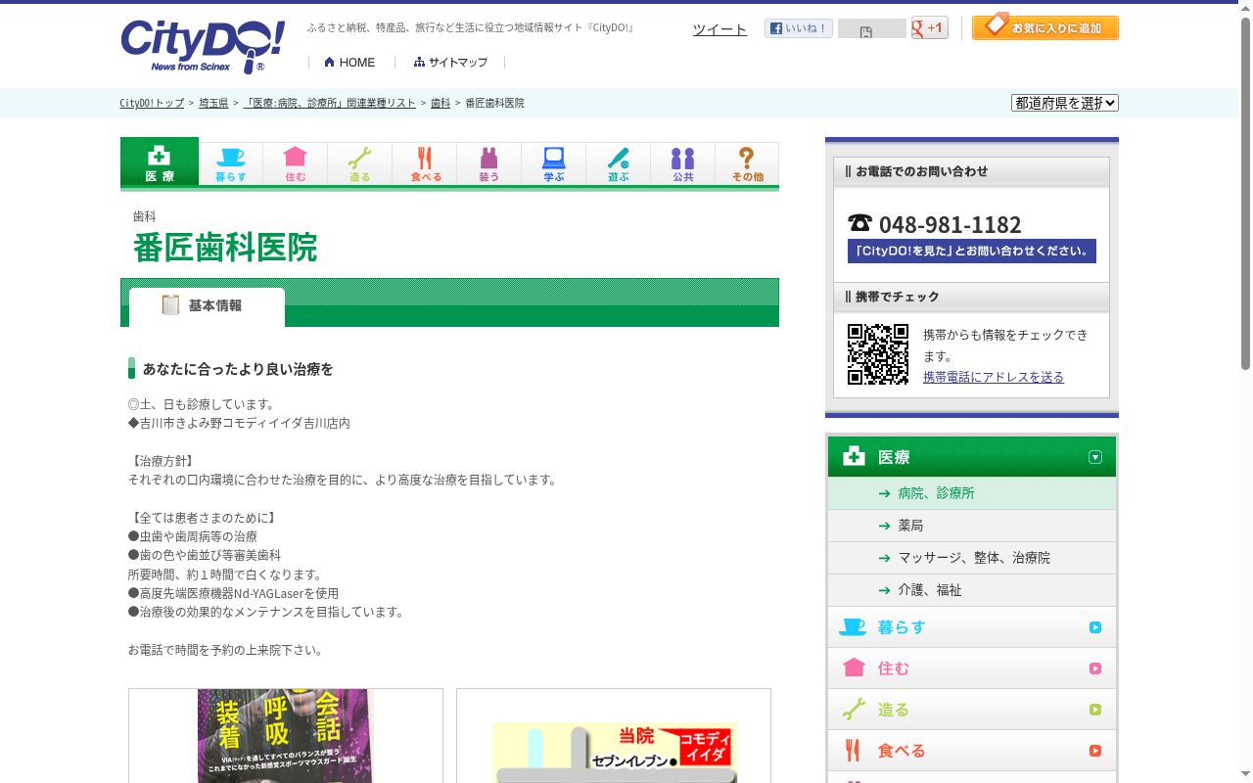
Task: Expand the 住む sidebar section
Action: pos(971,668)
